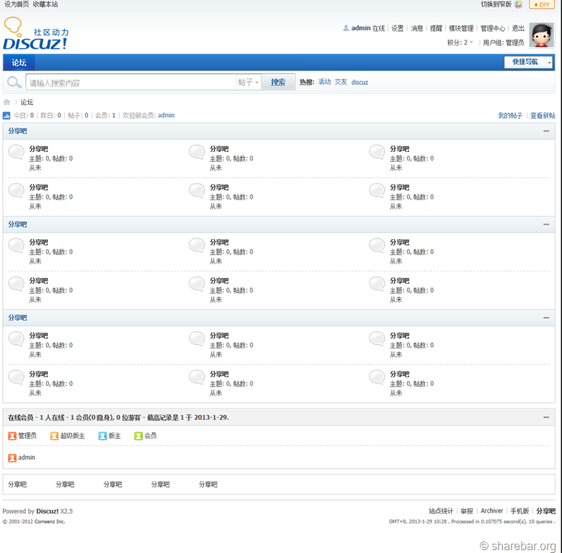Click the statistics bar chart icon beside 今日
Screen dimensions: 562x553
click(x=6, y=116)
